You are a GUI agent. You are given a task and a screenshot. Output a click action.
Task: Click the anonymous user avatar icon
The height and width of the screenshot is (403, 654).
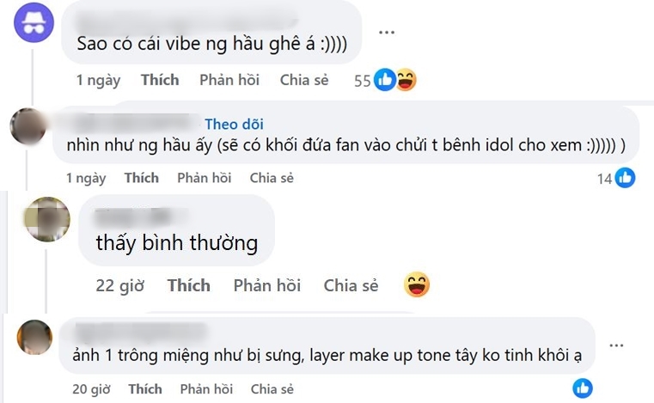coord(34,22)
